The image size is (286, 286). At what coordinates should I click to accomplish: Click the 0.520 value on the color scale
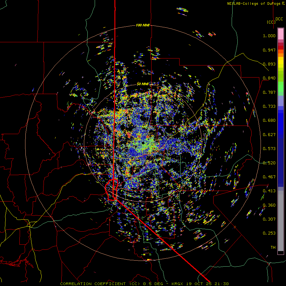pos(269,163)
